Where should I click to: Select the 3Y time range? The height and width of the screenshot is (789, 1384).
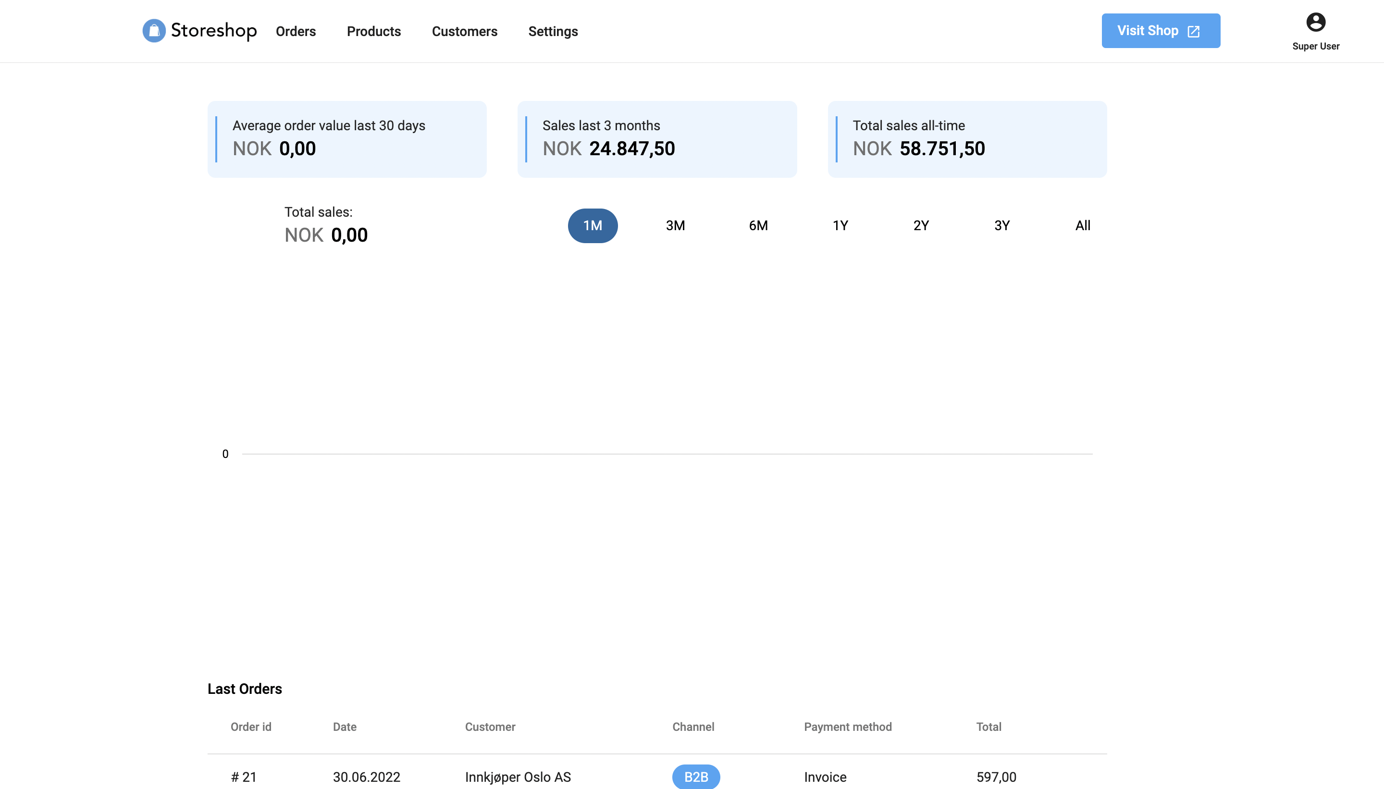(x=1001, y=225)
